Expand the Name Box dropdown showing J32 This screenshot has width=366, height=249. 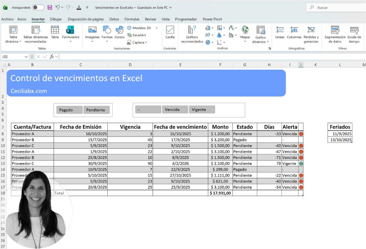click(x=26, y=57)
